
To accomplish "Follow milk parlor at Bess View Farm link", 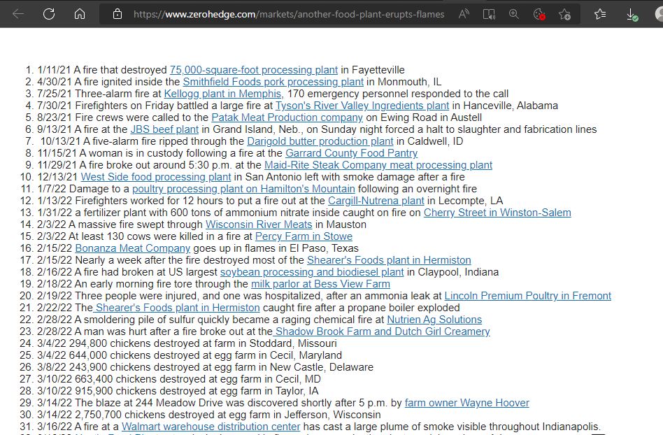I will point(320,283).
